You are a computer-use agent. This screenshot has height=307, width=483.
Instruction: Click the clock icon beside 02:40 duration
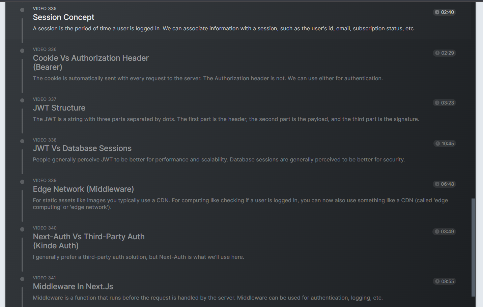pos(437,12)
